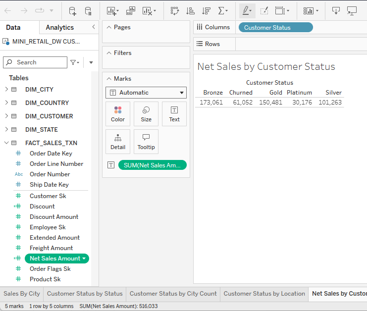
Task: Open the Sales By City sheet tab
Action: pyautogui.click(x=22, y=294)
